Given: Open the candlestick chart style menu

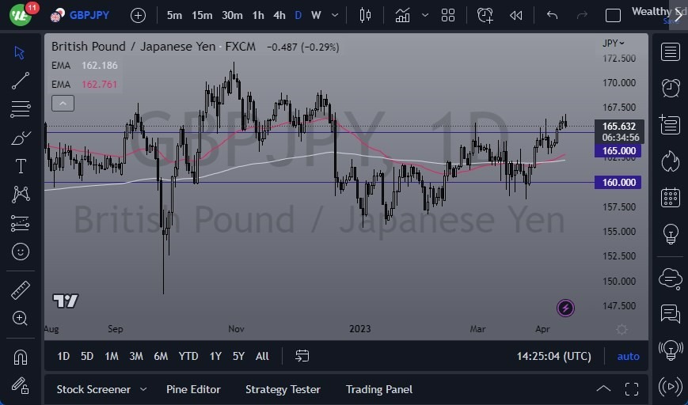Looking at the screenshot, I should (x=365, y=15).
